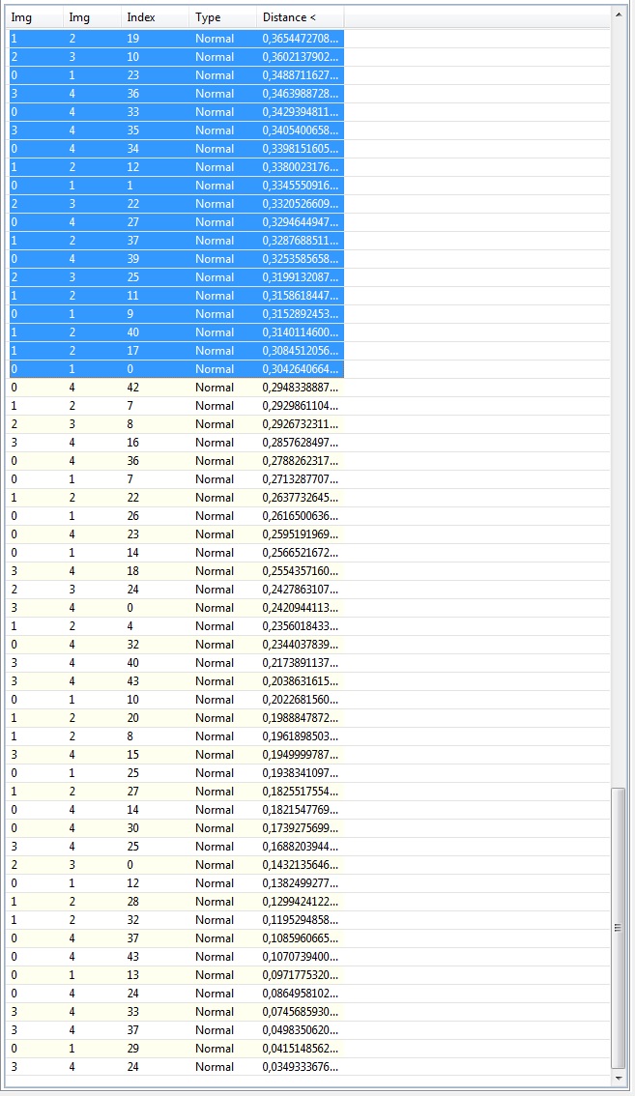
Task: Click the highlighted row with distance 0,3042640664
Action: (x=174, y=369)
